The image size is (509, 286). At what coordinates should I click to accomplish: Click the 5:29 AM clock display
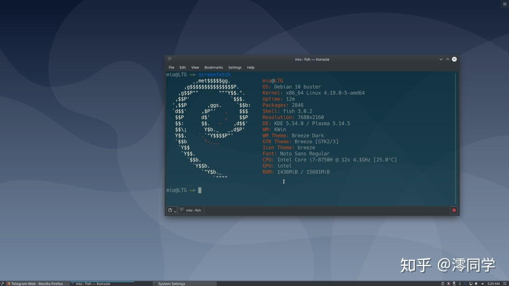pyautogui.click(x=493, y=283)
